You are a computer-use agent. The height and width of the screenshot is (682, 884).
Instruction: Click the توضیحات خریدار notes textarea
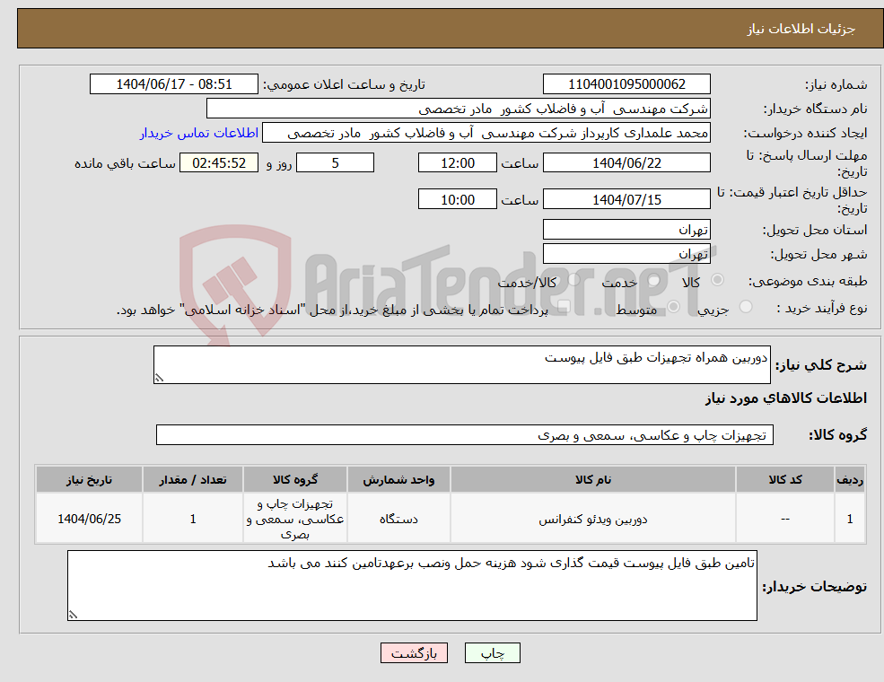(x=411, y=583)
